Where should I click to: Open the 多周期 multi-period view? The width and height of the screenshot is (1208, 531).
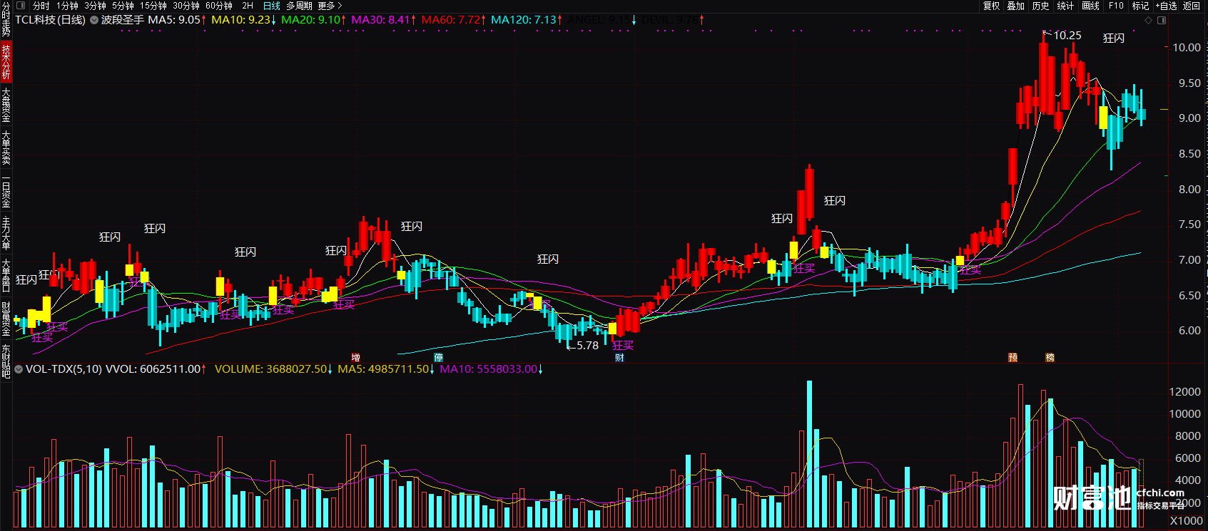click(x=300, y=6)
